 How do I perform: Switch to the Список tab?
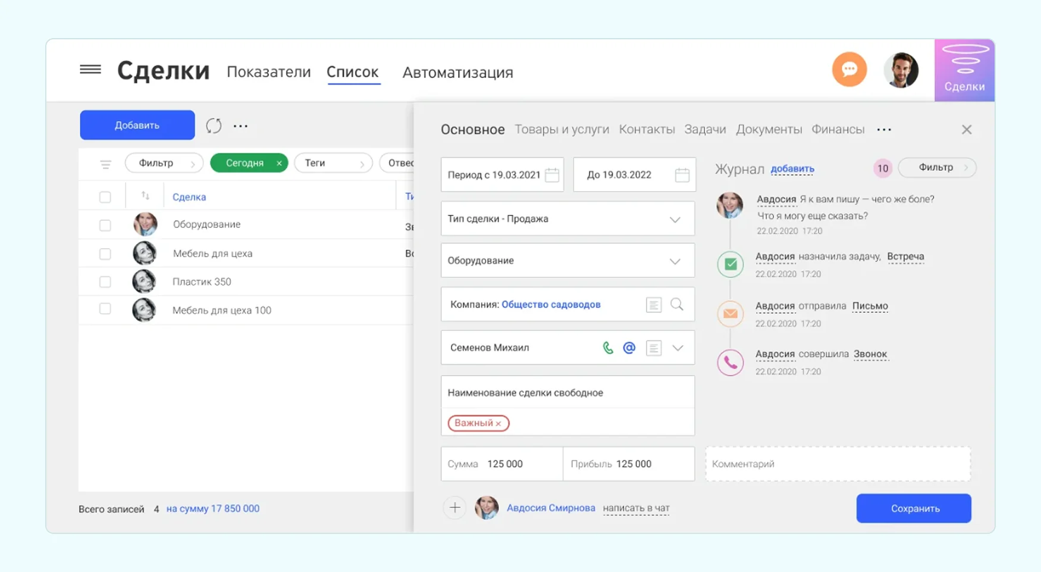click(x=353, y=72)
